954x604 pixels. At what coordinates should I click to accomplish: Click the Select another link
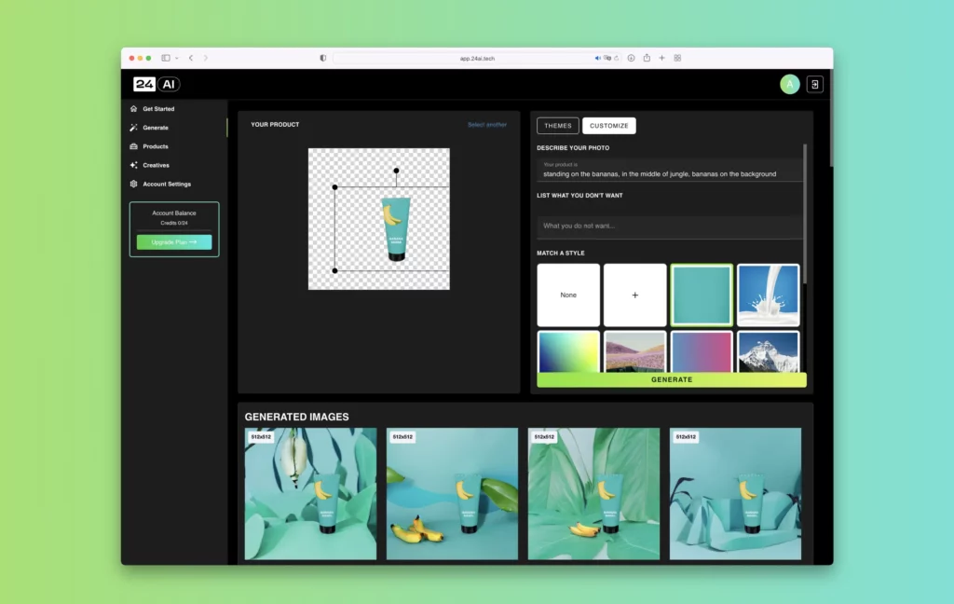click(486, 125)
